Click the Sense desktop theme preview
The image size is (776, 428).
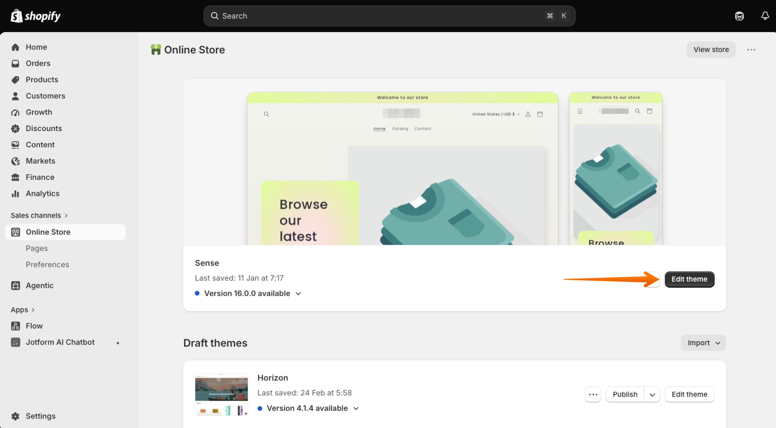pyautogui.click(x=403, y=168)
